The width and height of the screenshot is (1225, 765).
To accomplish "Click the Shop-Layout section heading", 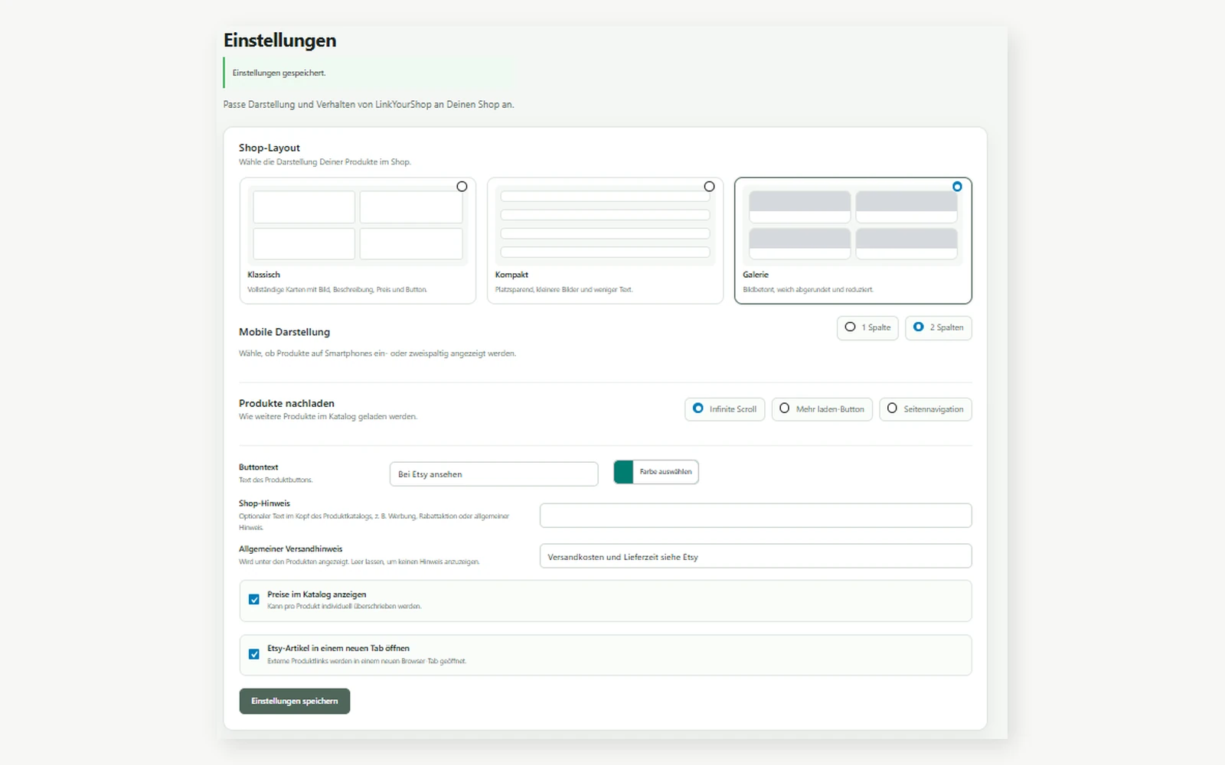I will point(269,148).
